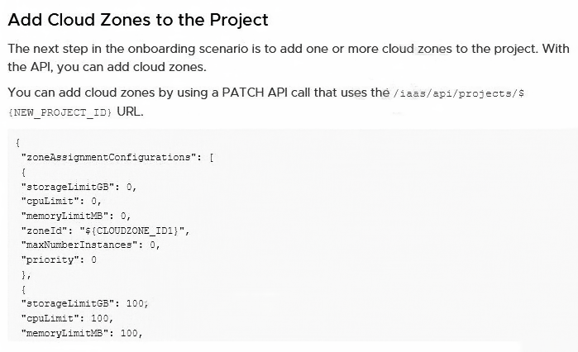578x352 pixels.
Task: Click the storageLimitGB: 100 line
Action: coord(85,304)
